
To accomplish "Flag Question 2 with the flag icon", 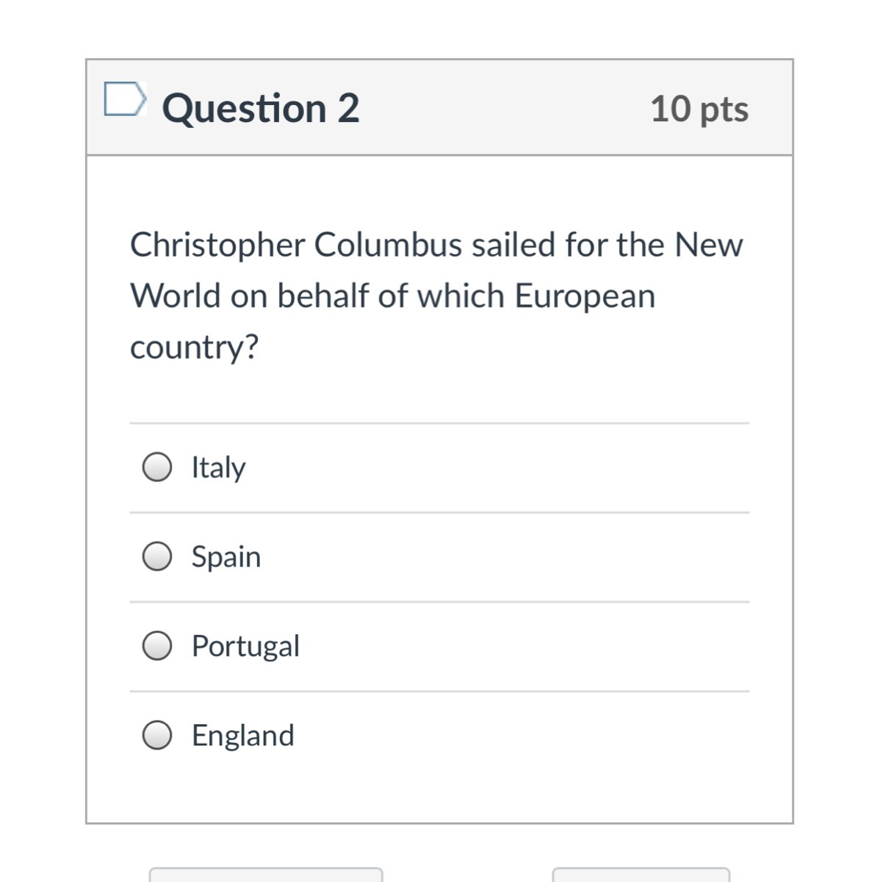I will point(124,100).
